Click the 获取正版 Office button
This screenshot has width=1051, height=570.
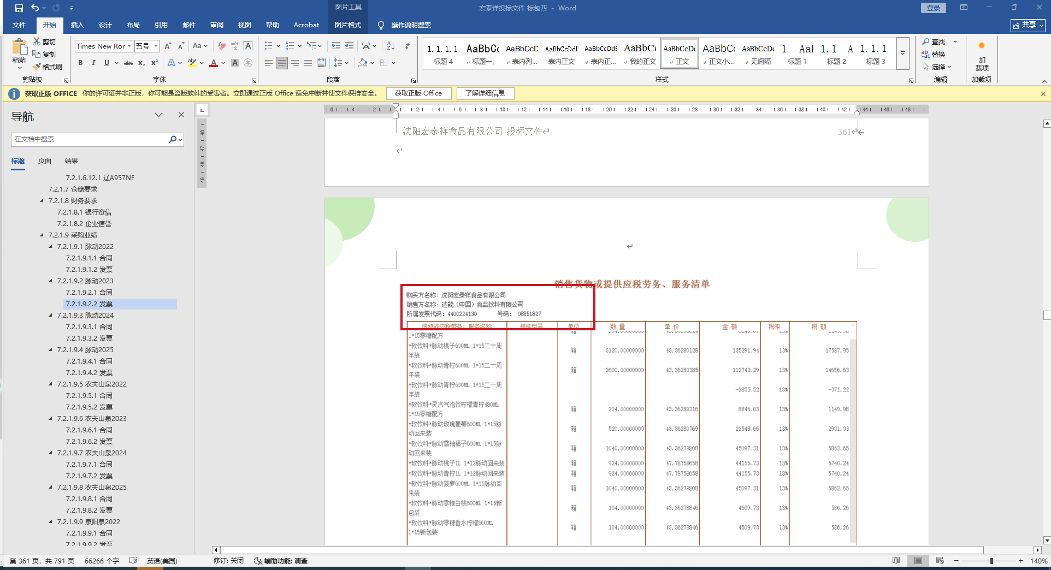[x=418, y=93]
